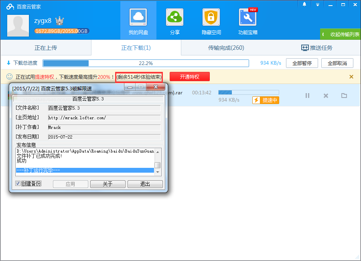Click the username zygx8

click(43, 21)
